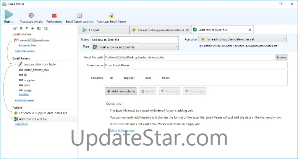Click the Add field link
298x159 pixels.
(x=24, y=94)
